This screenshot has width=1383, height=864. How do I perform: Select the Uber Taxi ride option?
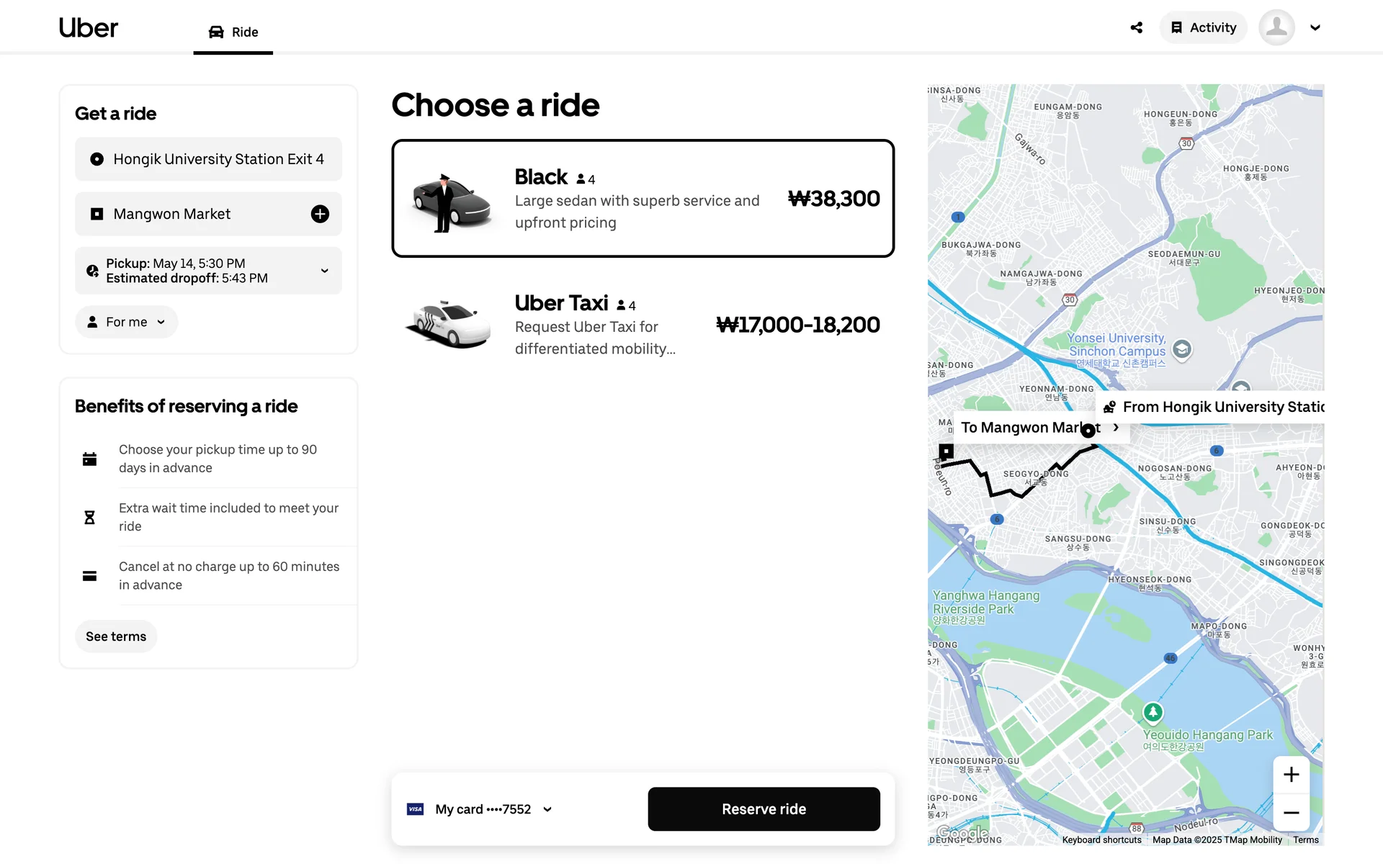pyautogui.click(x=643, y=325)
